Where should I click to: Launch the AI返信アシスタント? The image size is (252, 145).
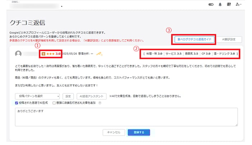tap(92, 96)
